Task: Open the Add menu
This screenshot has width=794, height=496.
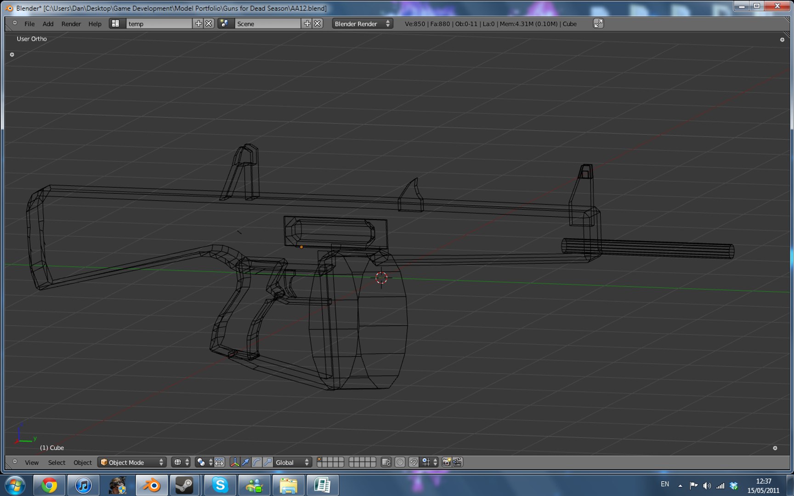Action: click(48, 23)
